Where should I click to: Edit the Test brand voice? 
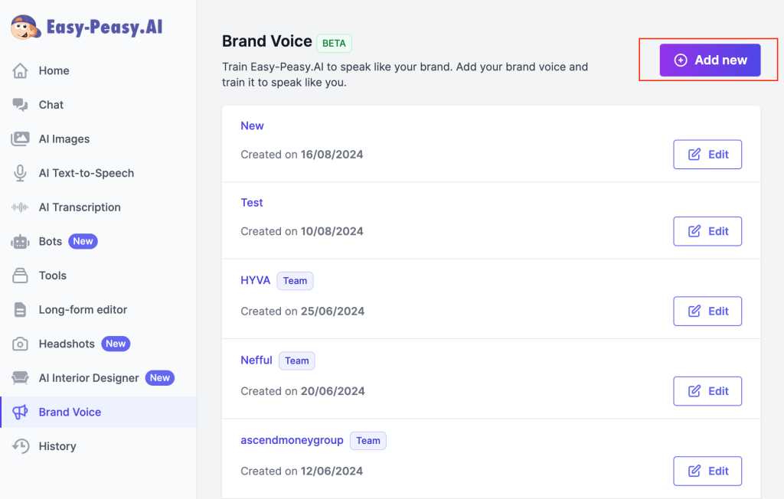(707, 231)
